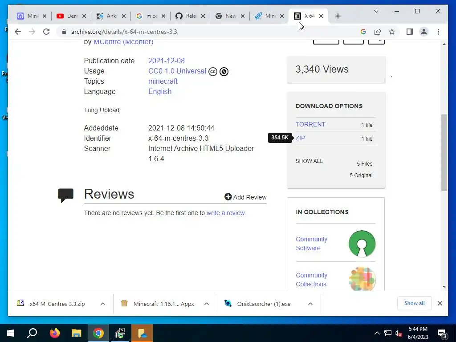Click the page vertical scrollbar thumb
This screenshot has height=342, width=456.
coord(444,152)
